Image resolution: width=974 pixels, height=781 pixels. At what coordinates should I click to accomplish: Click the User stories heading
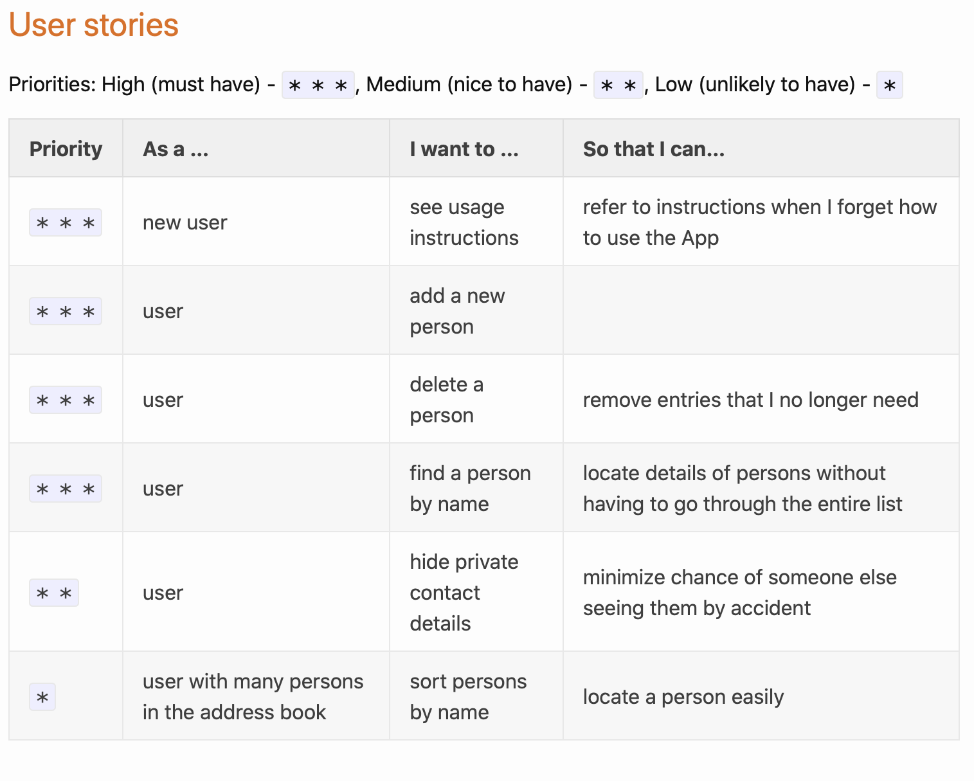click(x=94, y=25)
